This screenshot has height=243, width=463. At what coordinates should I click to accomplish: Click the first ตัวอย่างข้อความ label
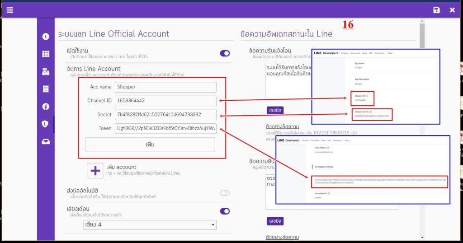282,127
